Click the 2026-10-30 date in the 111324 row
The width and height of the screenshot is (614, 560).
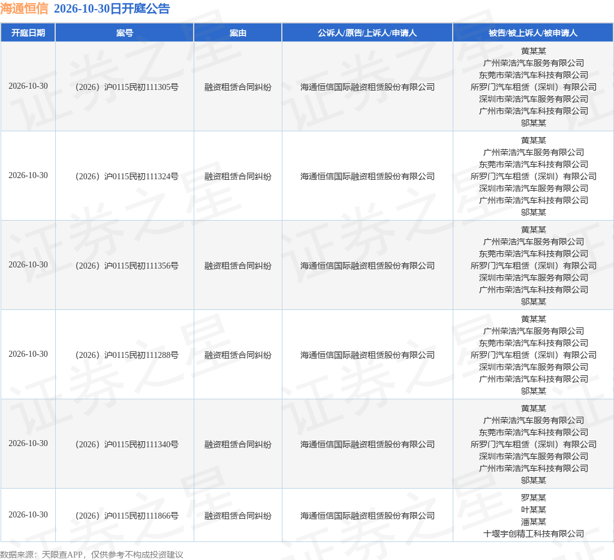[28, 176]
